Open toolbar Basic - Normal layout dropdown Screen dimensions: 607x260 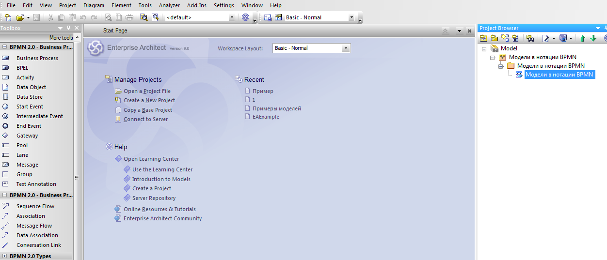point(351,17)
